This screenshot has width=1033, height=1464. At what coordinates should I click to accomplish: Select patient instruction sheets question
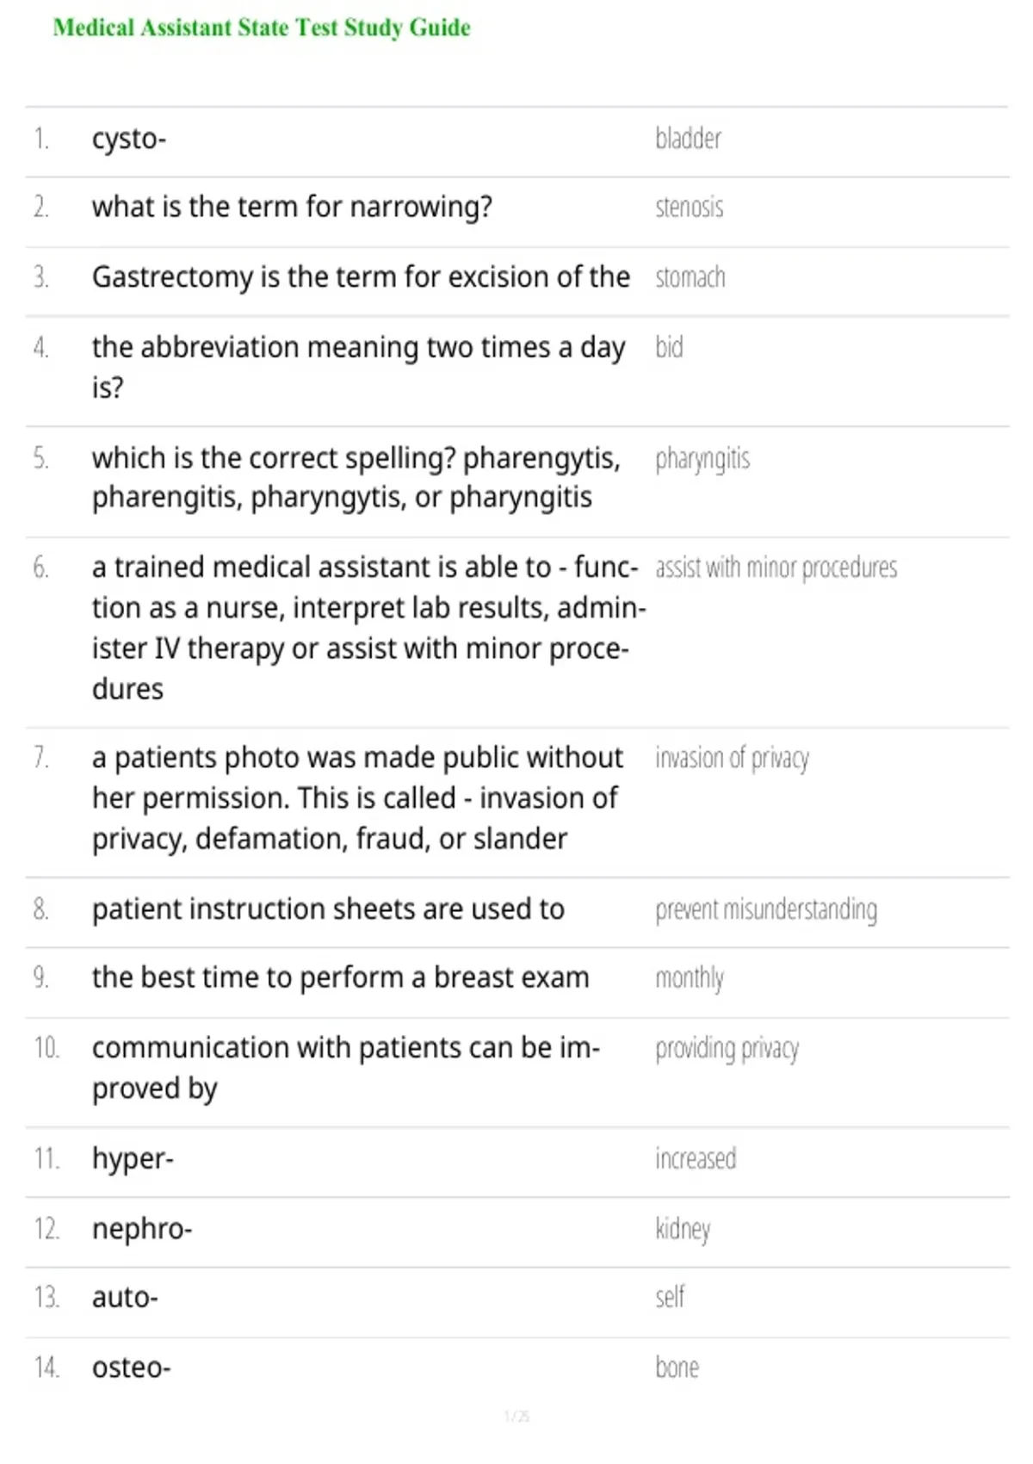328,909
